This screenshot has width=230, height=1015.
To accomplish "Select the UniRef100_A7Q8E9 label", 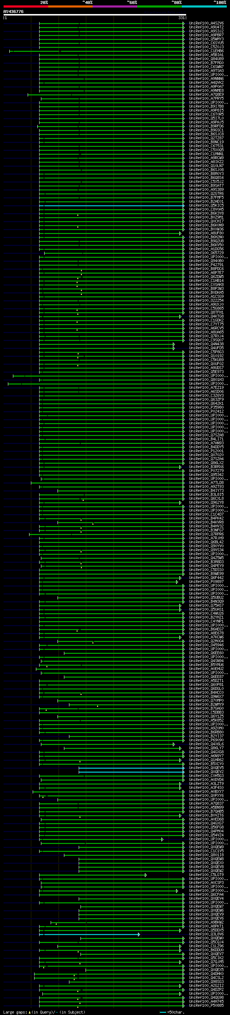I will click(206, 95).
